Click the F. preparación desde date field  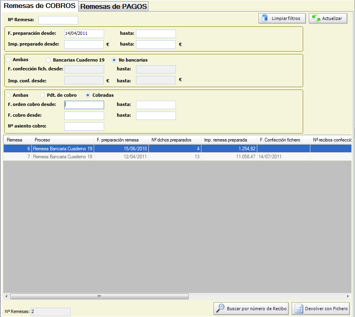click(x=84, y=34)
